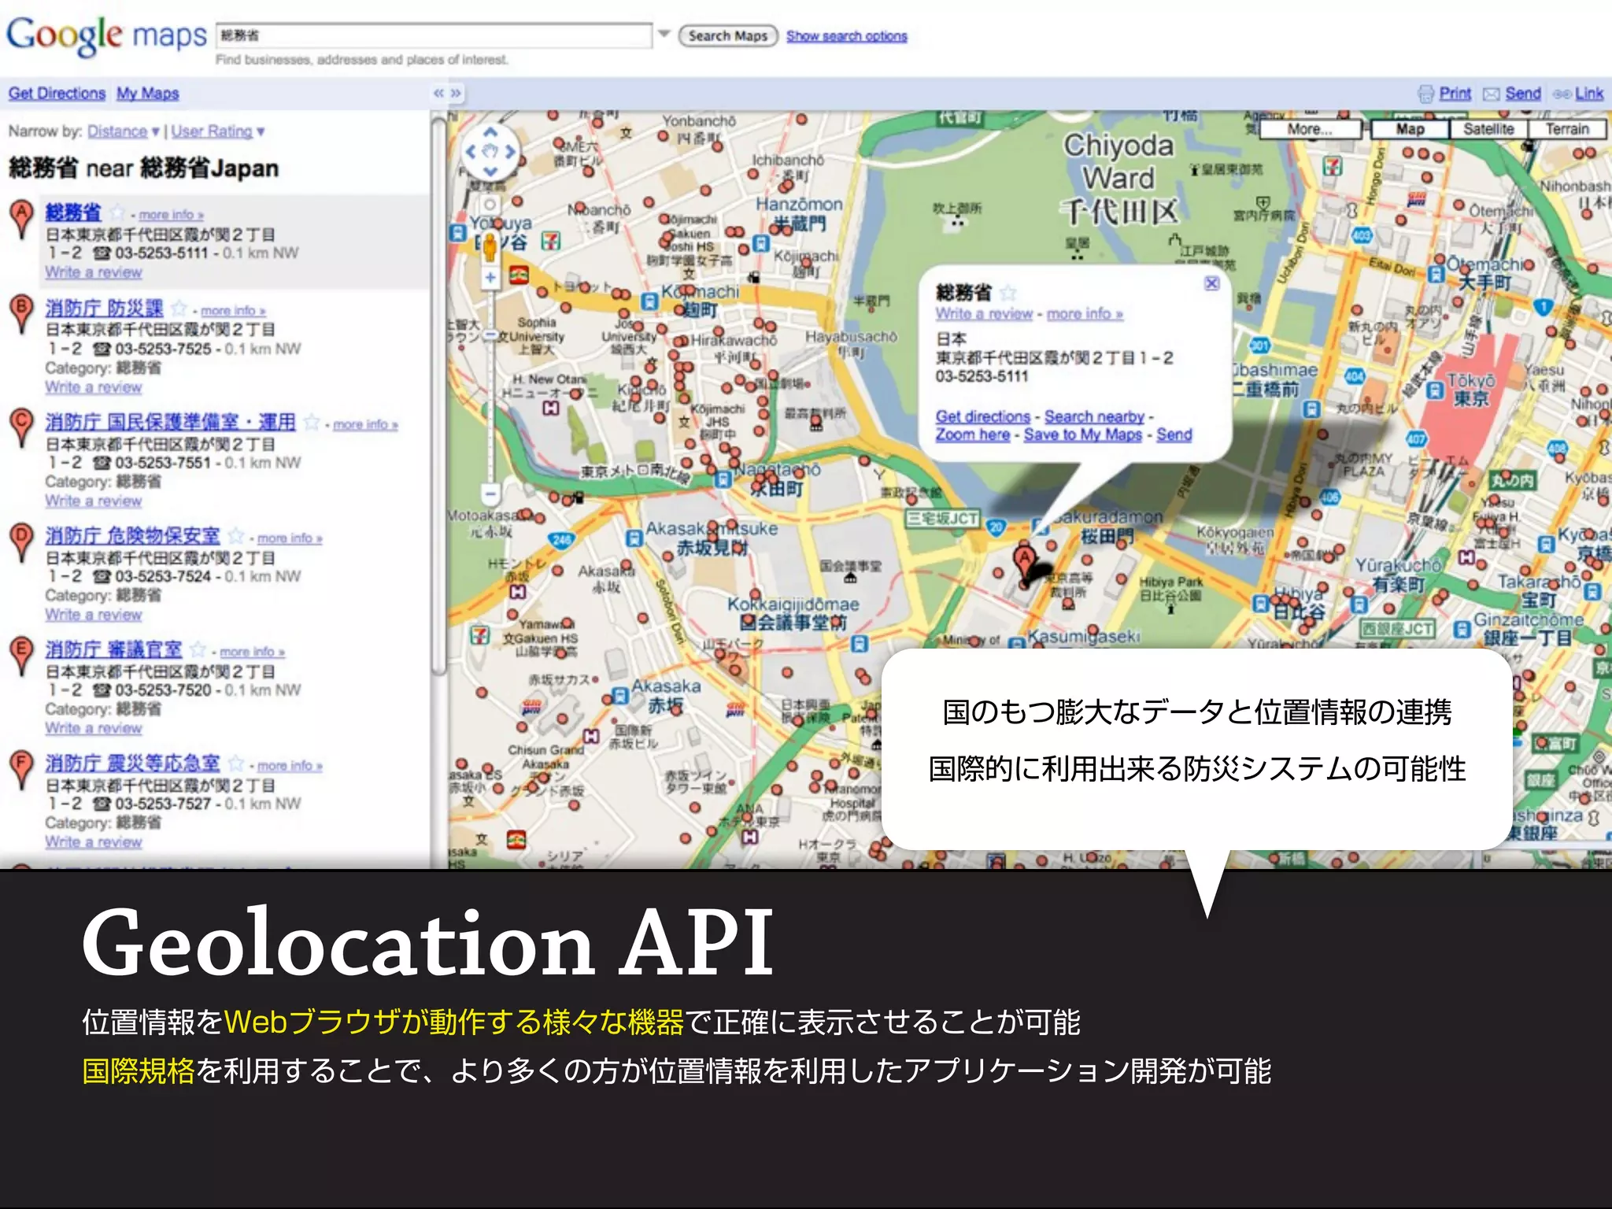Star the 消防庁 審議官室 result

tap(198, 649)
